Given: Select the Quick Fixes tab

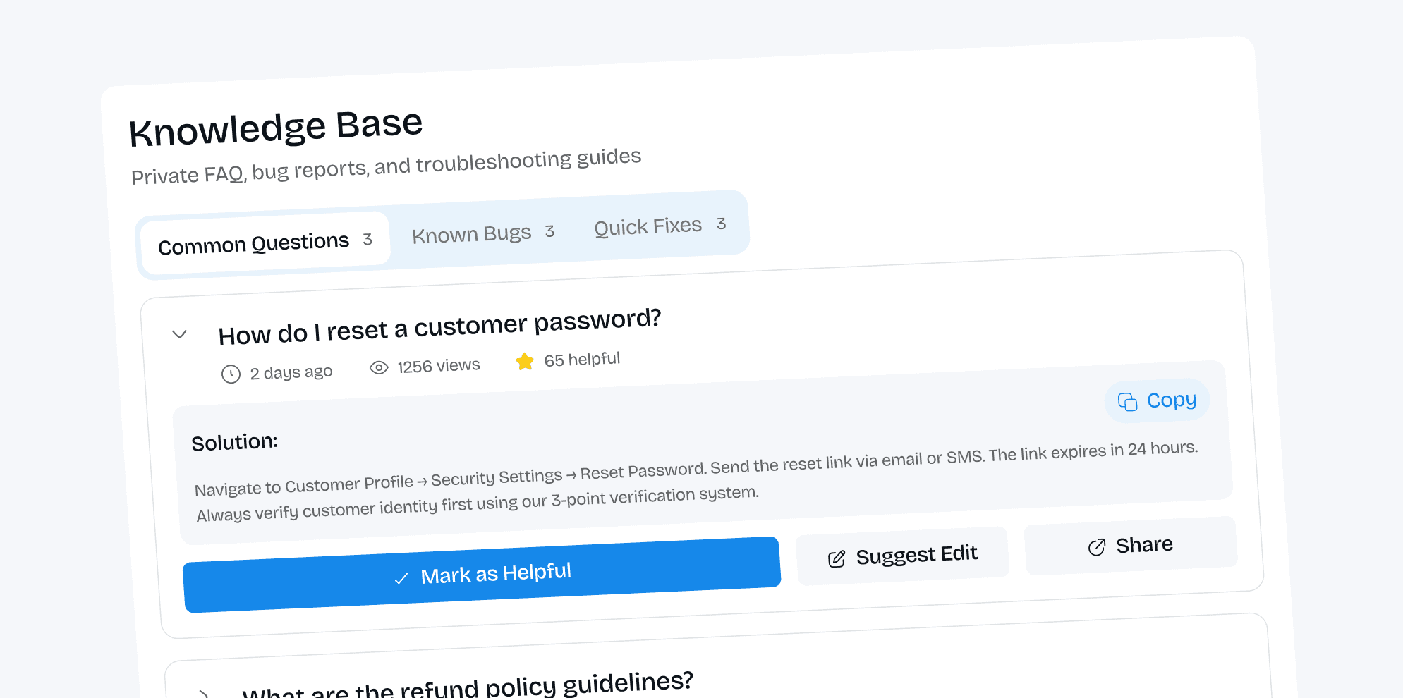Looking at the screenshot, I should 660,226.
